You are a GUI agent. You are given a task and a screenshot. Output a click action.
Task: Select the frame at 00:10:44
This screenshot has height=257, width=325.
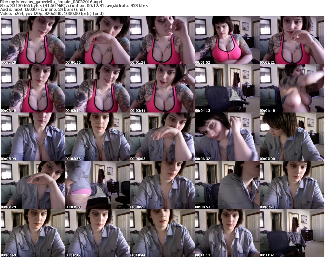162,233
